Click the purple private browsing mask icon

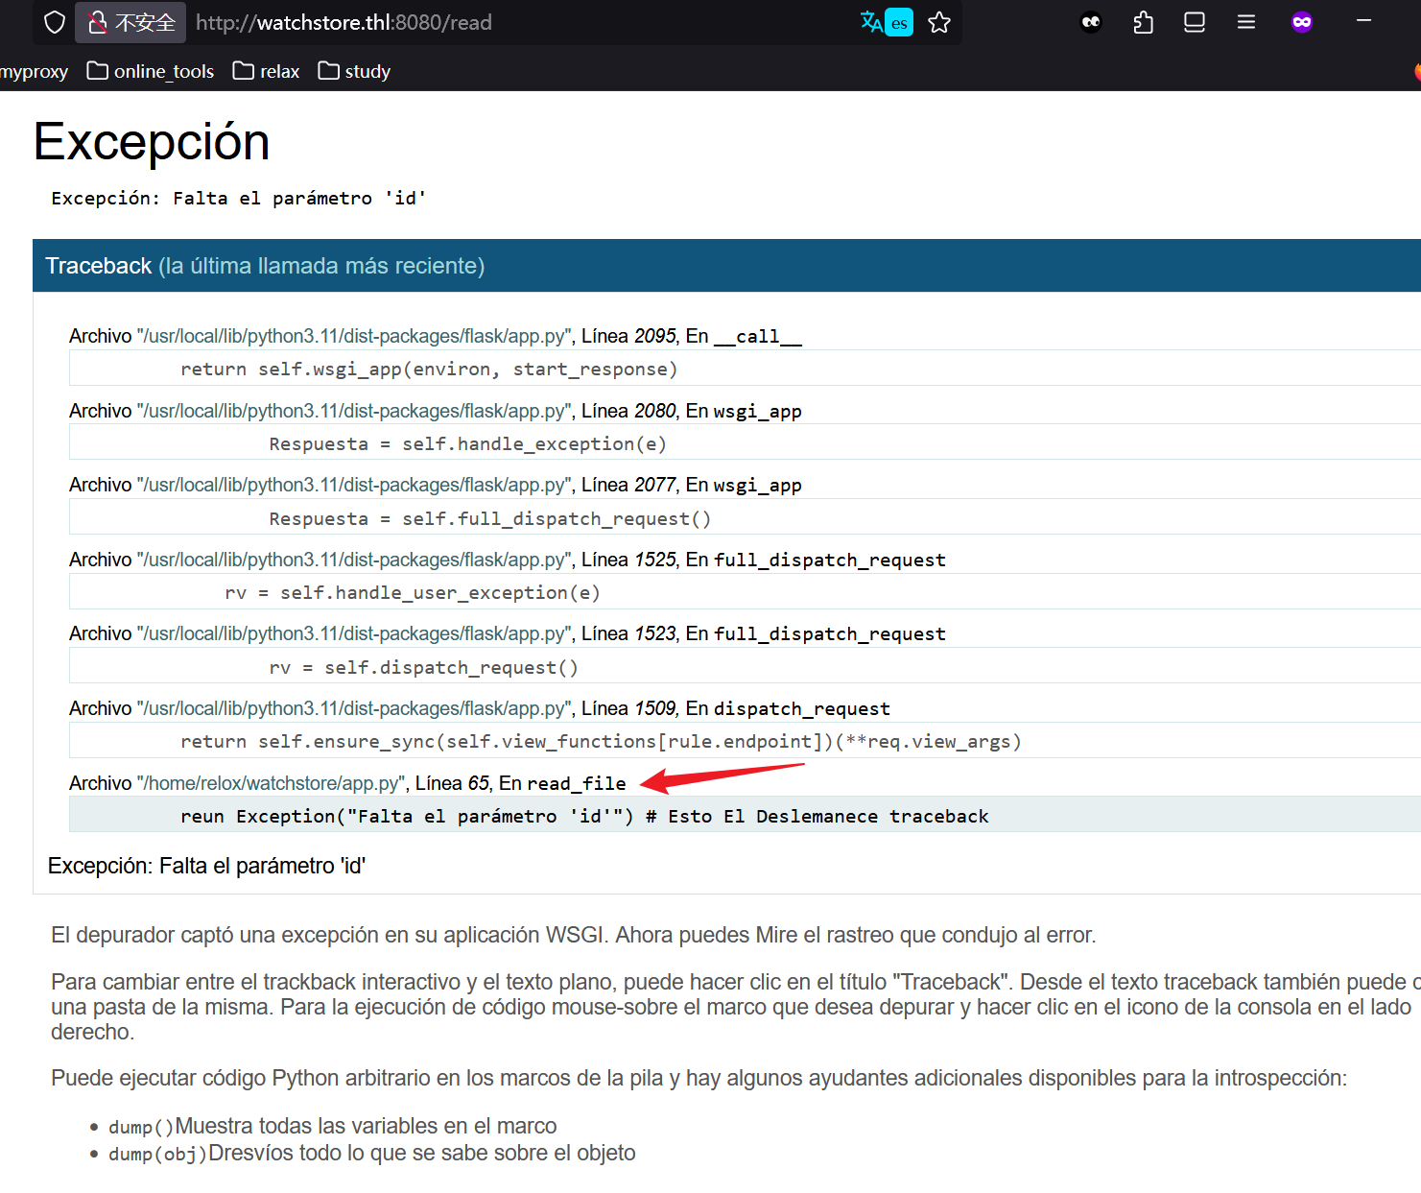[1302, 22]
